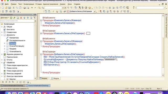Collapse the ИзменитьЗапись2 procedure block
Screen dimensions: 168x94
pyautogui.click(x=41, y=41)
